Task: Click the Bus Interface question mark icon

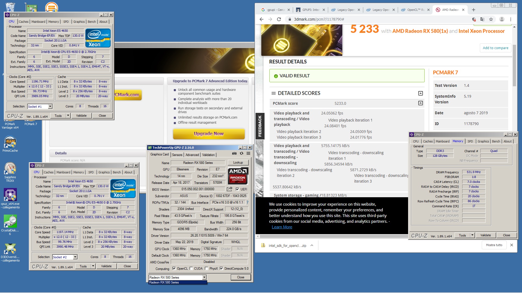Action: (x=247, y=202)
